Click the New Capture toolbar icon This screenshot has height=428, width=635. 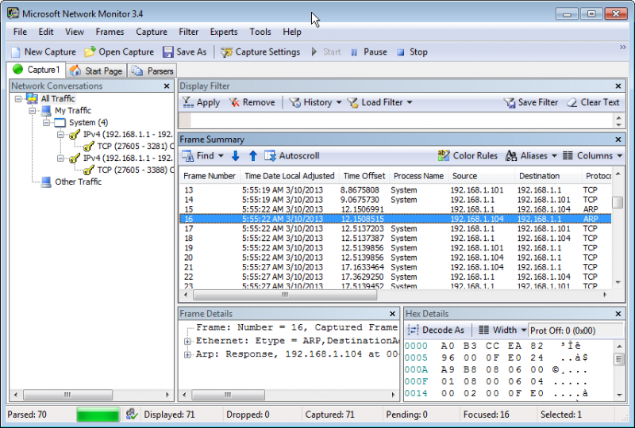point(16,52)
